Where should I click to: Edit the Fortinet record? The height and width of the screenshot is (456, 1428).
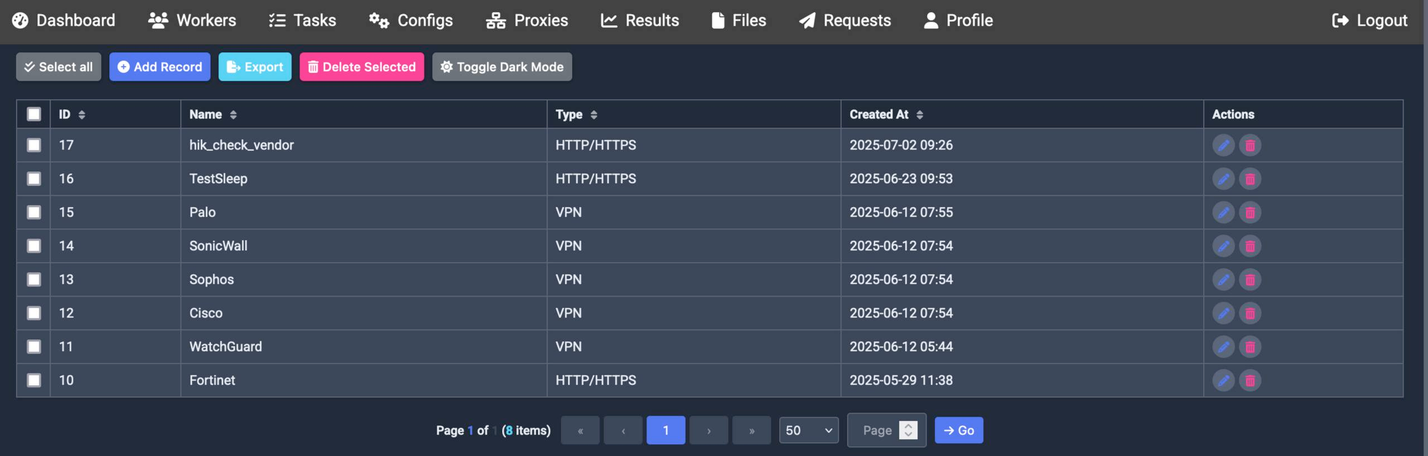tap(1223, 380)
